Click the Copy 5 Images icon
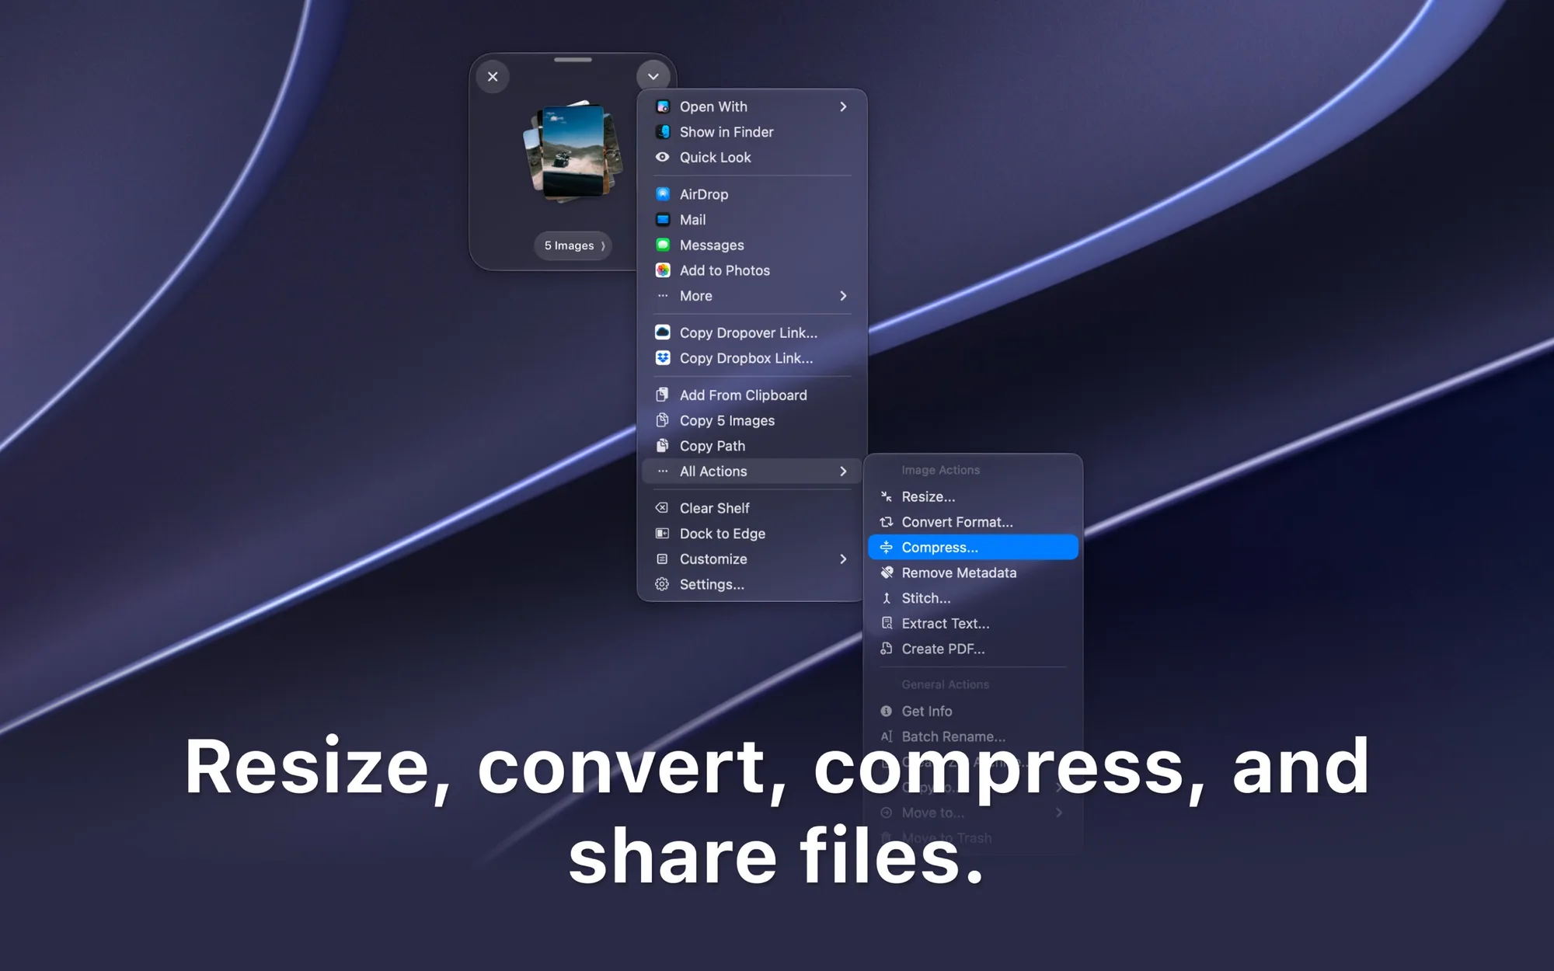This screenshot has height=971, width=1554. click(x=663, y=420)
